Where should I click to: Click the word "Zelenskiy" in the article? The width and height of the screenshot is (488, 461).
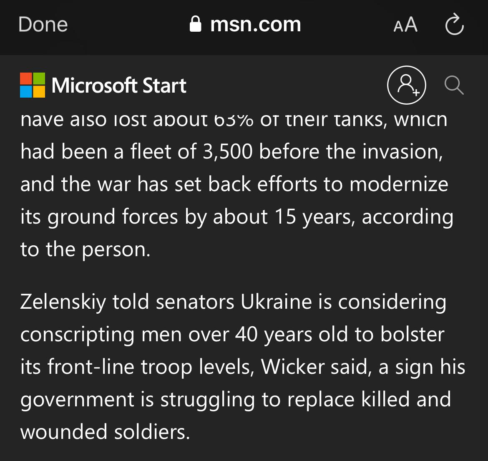click(63, 302)
